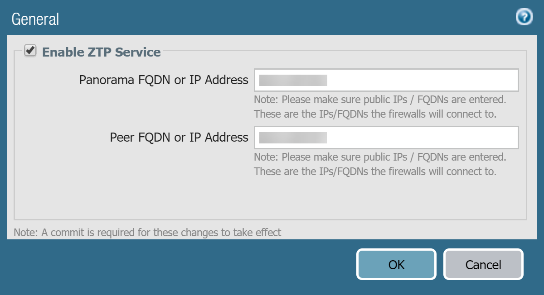Uncheck the Enable ZTP Service checkbox
The image size is (544, 295).
click(30, 50)
